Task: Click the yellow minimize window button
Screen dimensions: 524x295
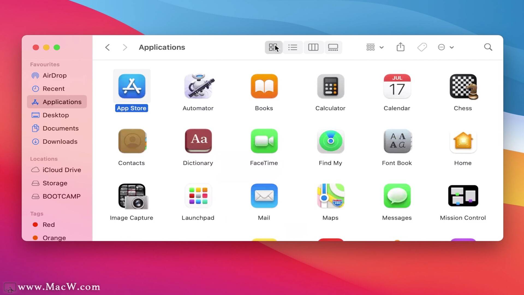Action: [46, 48]
